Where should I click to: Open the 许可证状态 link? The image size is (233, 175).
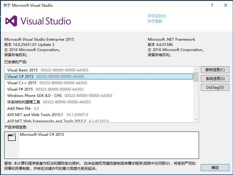(x=157, y=16)
